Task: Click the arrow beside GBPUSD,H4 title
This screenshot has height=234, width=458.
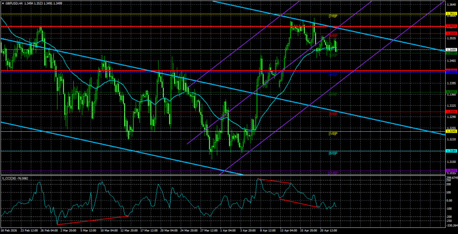Action: click(3, 2)
